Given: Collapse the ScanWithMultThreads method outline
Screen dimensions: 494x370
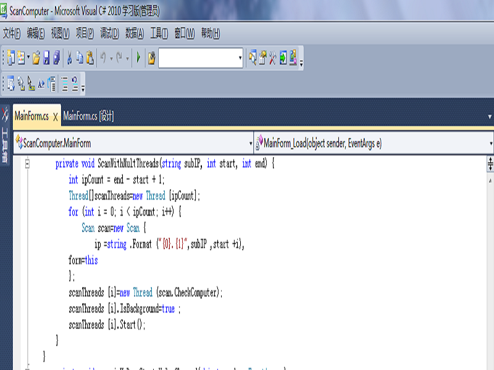Looking at the screenshot, I should pos(27,163).
